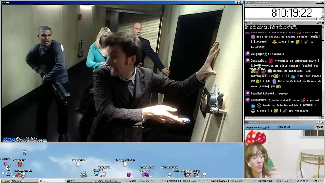The image size is (325, 183).
Task: Select the JORDER_GOMES pixel avatar
Action: click(x=23, y=175)
